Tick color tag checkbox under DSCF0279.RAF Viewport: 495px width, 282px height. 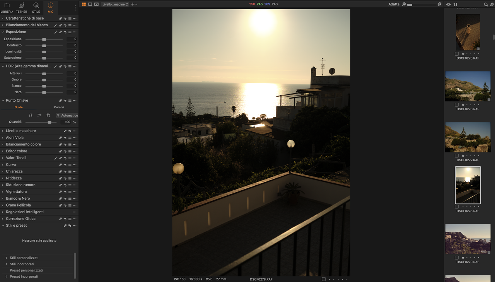(x=457, y=258)
